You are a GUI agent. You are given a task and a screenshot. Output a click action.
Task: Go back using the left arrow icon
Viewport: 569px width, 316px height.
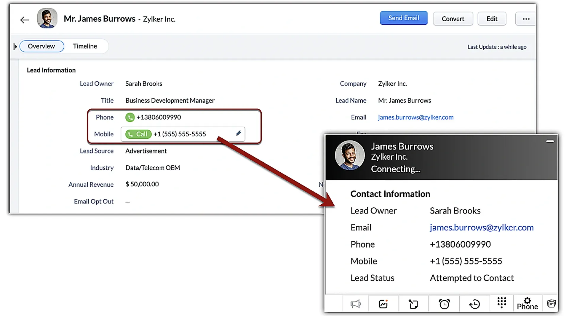coord(25,20)
